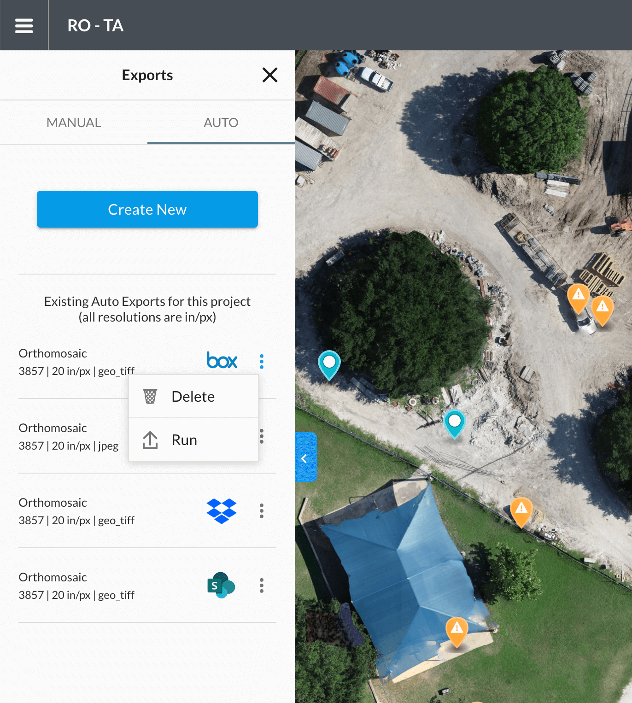Open options for the Dropbox export
This screenshot has width=632, height=703.
(262, 511)
